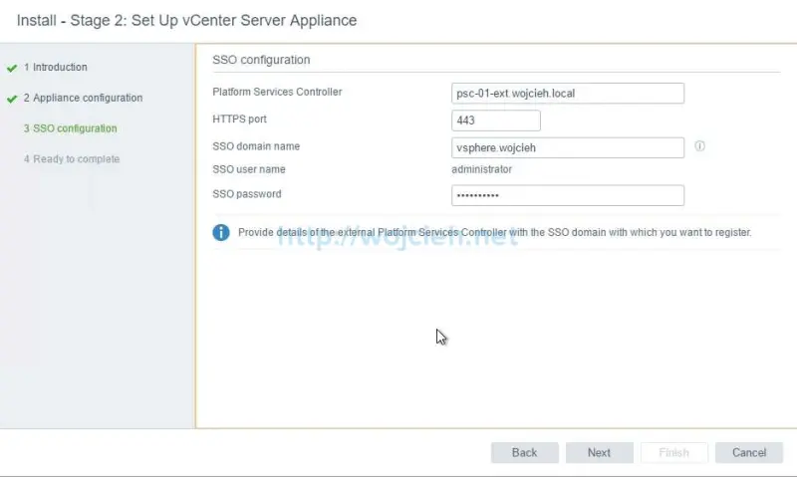The image size is (797, 477).
Task: Select the SSO configuration step
Action: coord(70,128)
